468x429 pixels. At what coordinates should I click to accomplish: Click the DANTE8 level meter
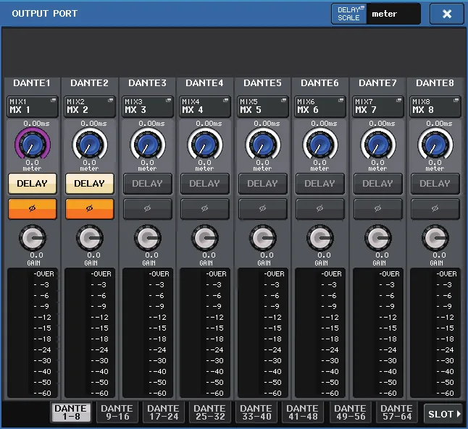435,333
